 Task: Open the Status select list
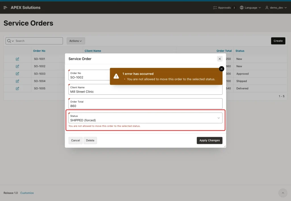(145, 118)
